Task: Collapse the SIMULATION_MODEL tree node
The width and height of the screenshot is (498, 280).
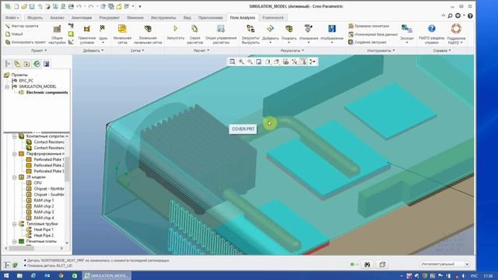Action: (7, 86)
